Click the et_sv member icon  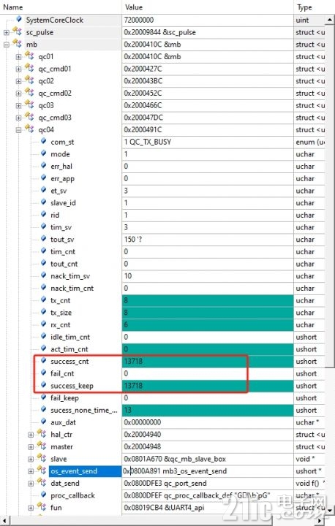coord(43,190)
